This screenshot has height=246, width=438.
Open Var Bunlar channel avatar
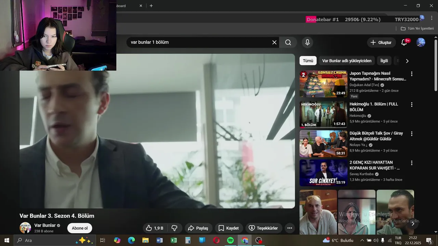click(25, 228)
